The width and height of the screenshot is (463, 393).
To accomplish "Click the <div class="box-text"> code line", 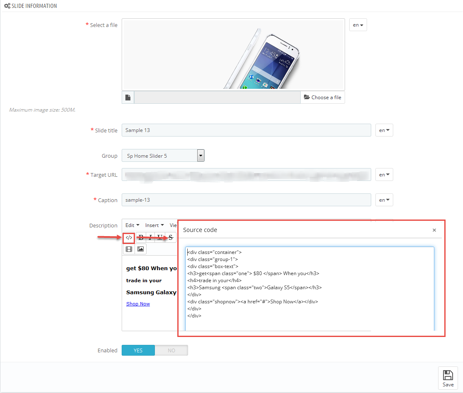I will click(x=213, y=266).
